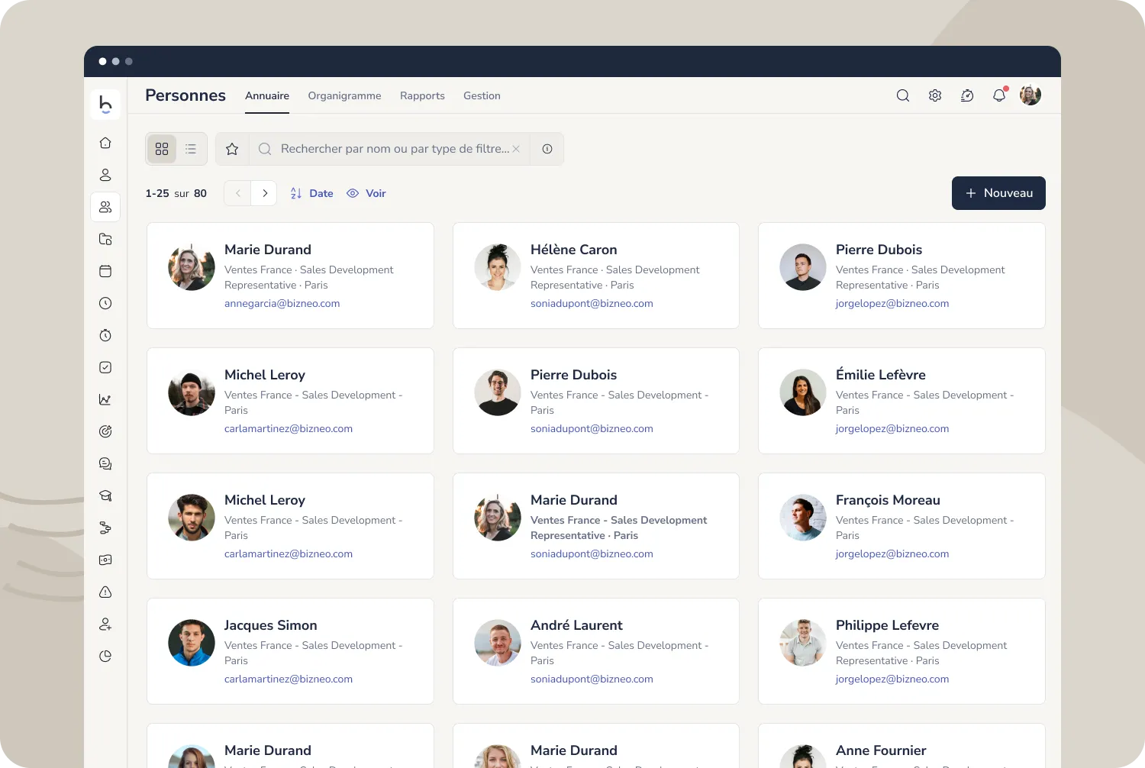
Task: Open the François Moreau card name
Action: (888, 500)
